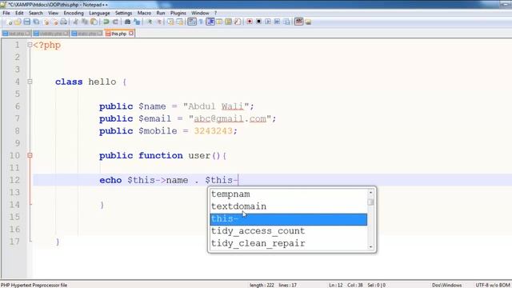The image size is (512, 288).
Task: Click the last toolbar icon after spell-check
Action: 308,22
